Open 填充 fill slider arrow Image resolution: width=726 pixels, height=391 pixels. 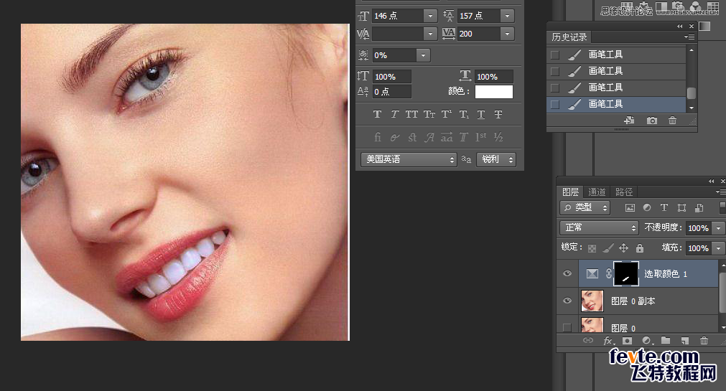click(719, 248)
